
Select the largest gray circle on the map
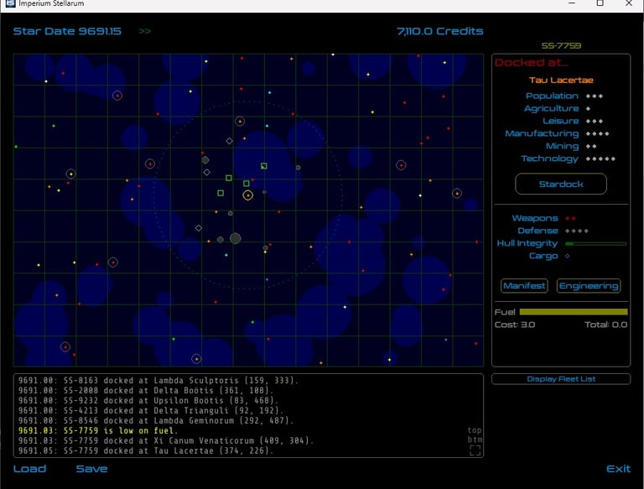(236, 238)
